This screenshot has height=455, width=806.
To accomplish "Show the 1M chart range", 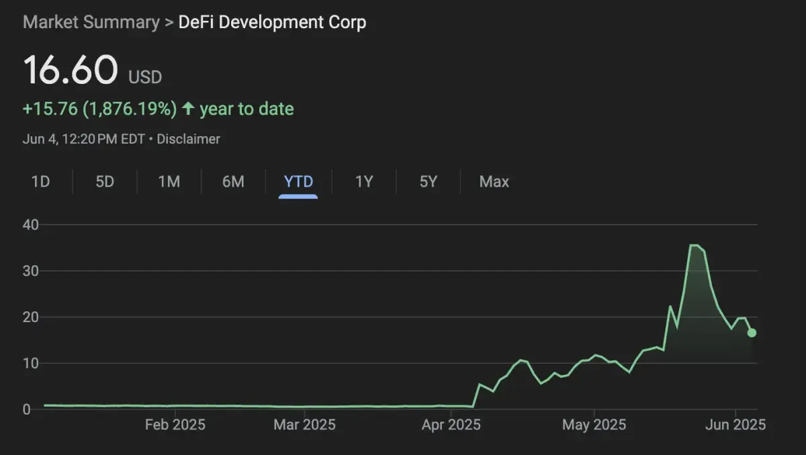I will [x=169, y=181].
